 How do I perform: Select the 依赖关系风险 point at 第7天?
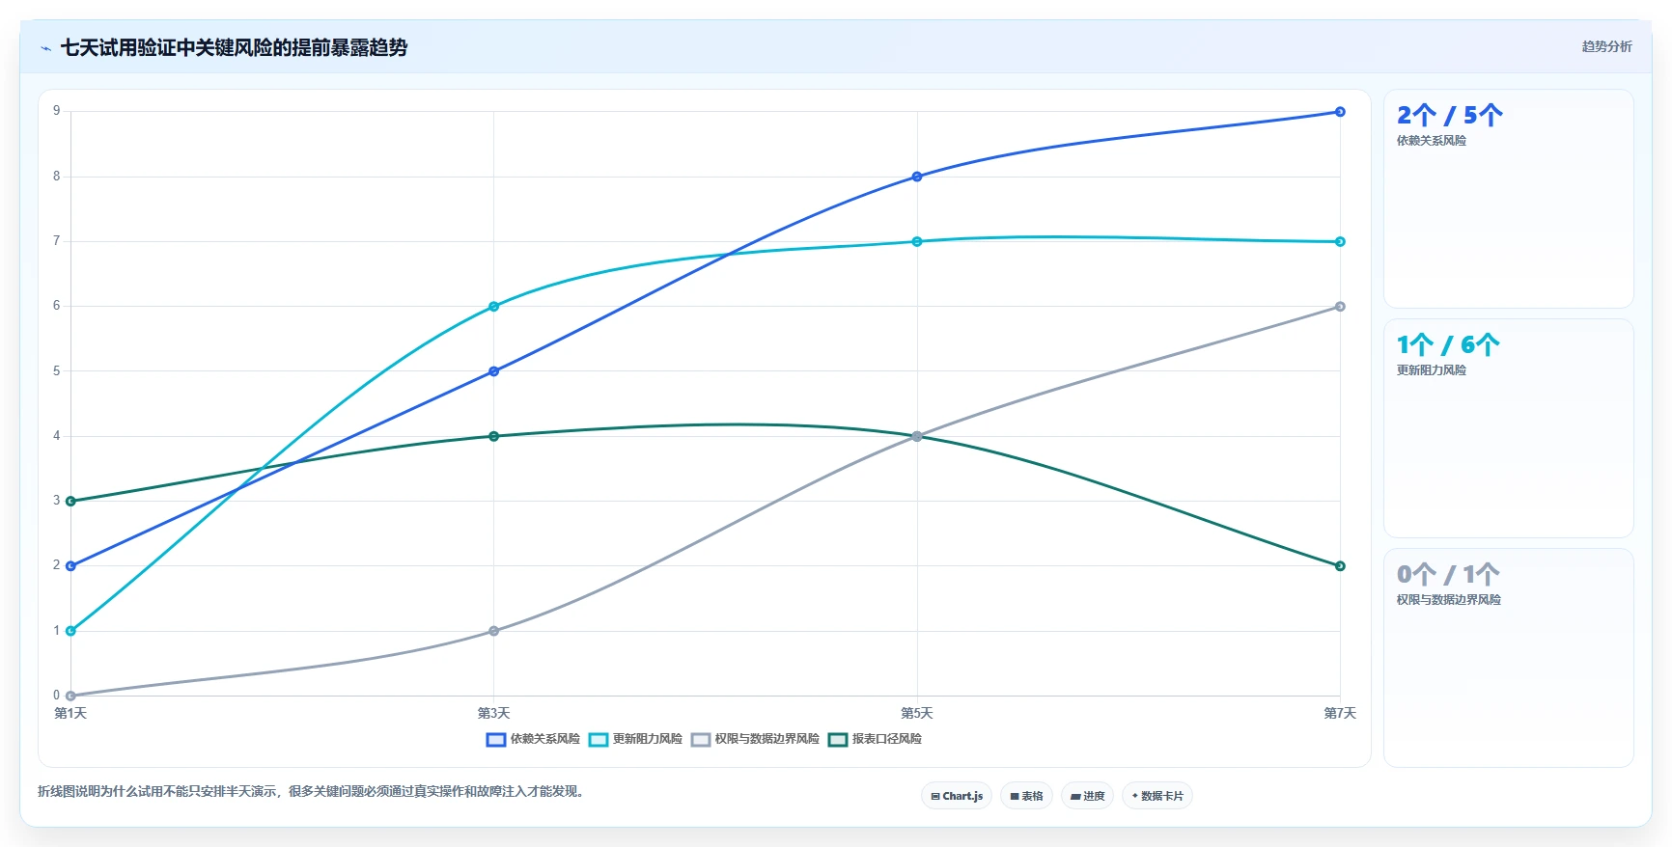[x=1340, y=112]
